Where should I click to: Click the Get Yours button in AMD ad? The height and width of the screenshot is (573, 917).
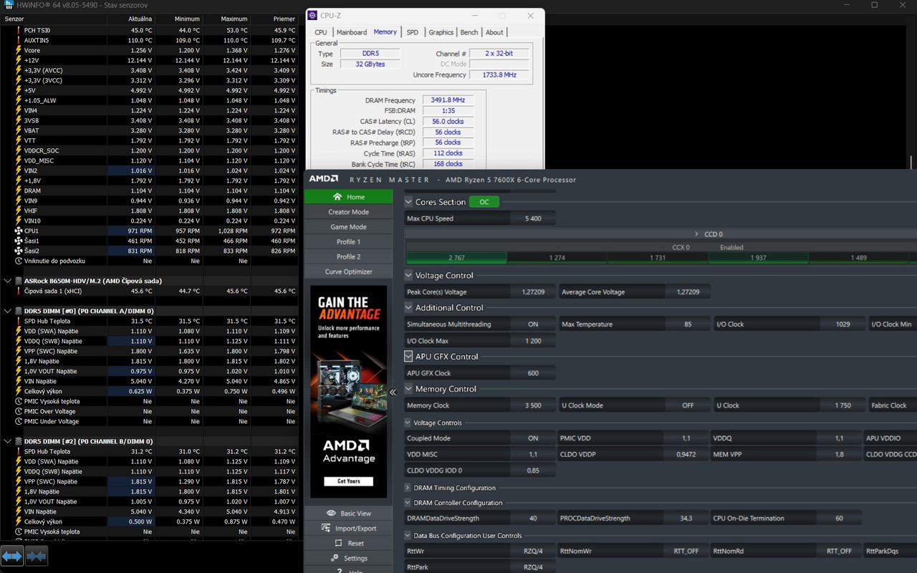point(349,481)
